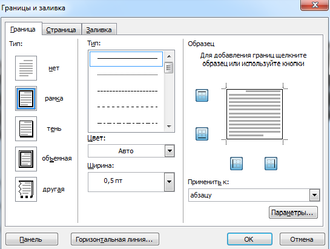This screenshot has height=249, width=330.
Task: Click the line style list scroll-down arrow
Action: [169, 127]
